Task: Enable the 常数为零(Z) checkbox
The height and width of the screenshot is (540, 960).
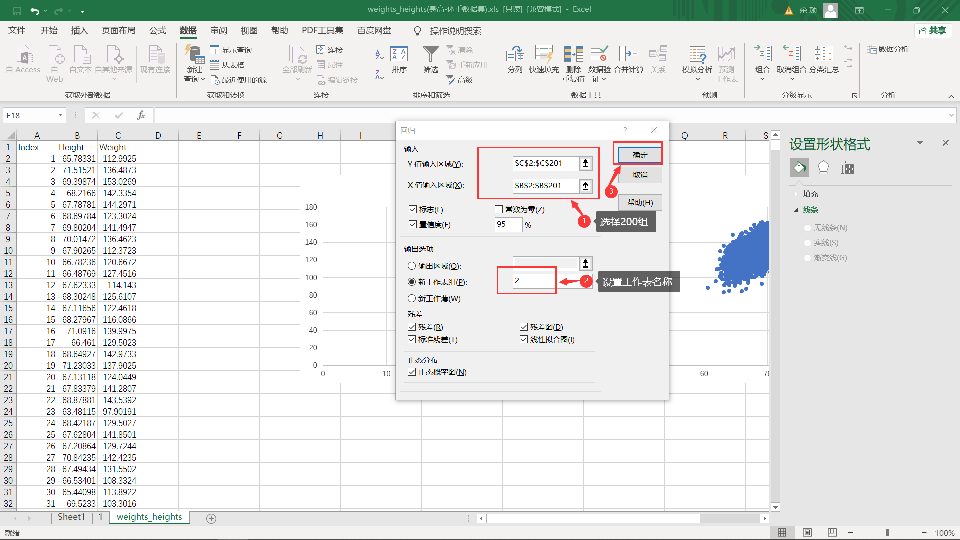Action: tap(499, 209)
